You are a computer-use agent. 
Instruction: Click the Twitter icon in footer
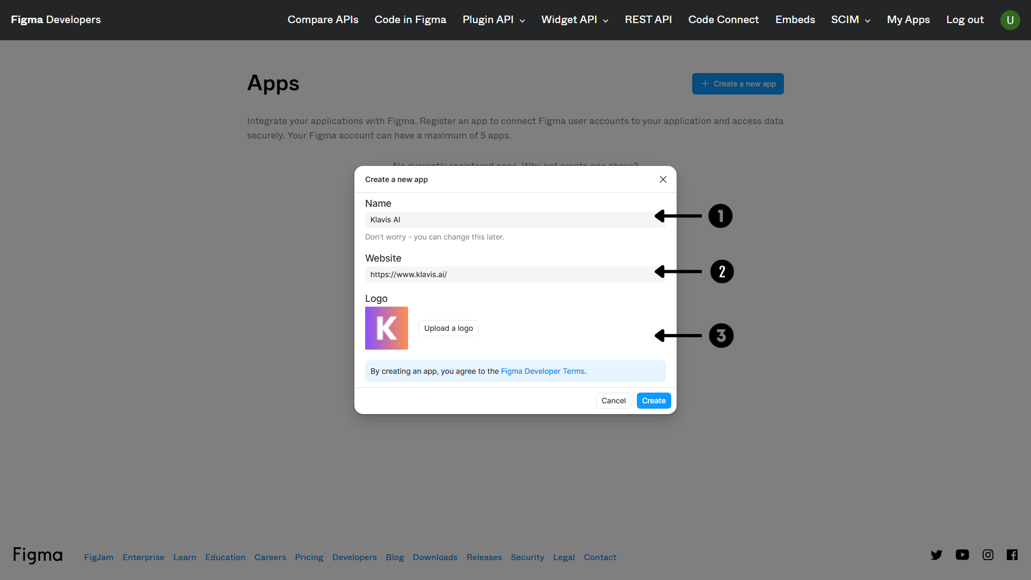[x=936, y=555]
